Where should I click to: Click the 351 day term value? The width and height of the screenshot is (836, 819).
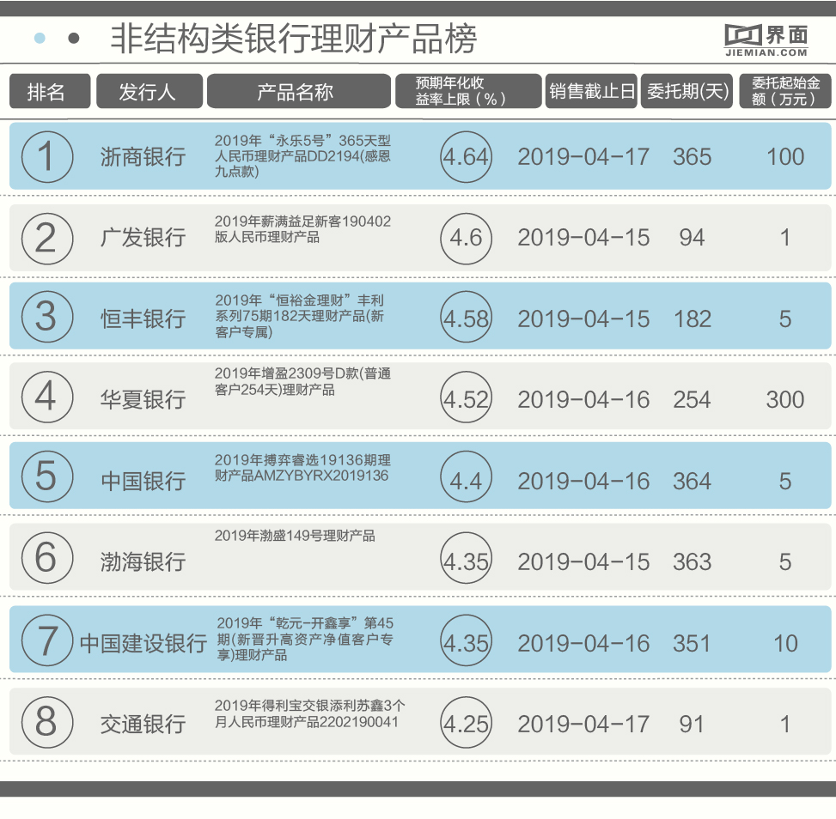692,644
